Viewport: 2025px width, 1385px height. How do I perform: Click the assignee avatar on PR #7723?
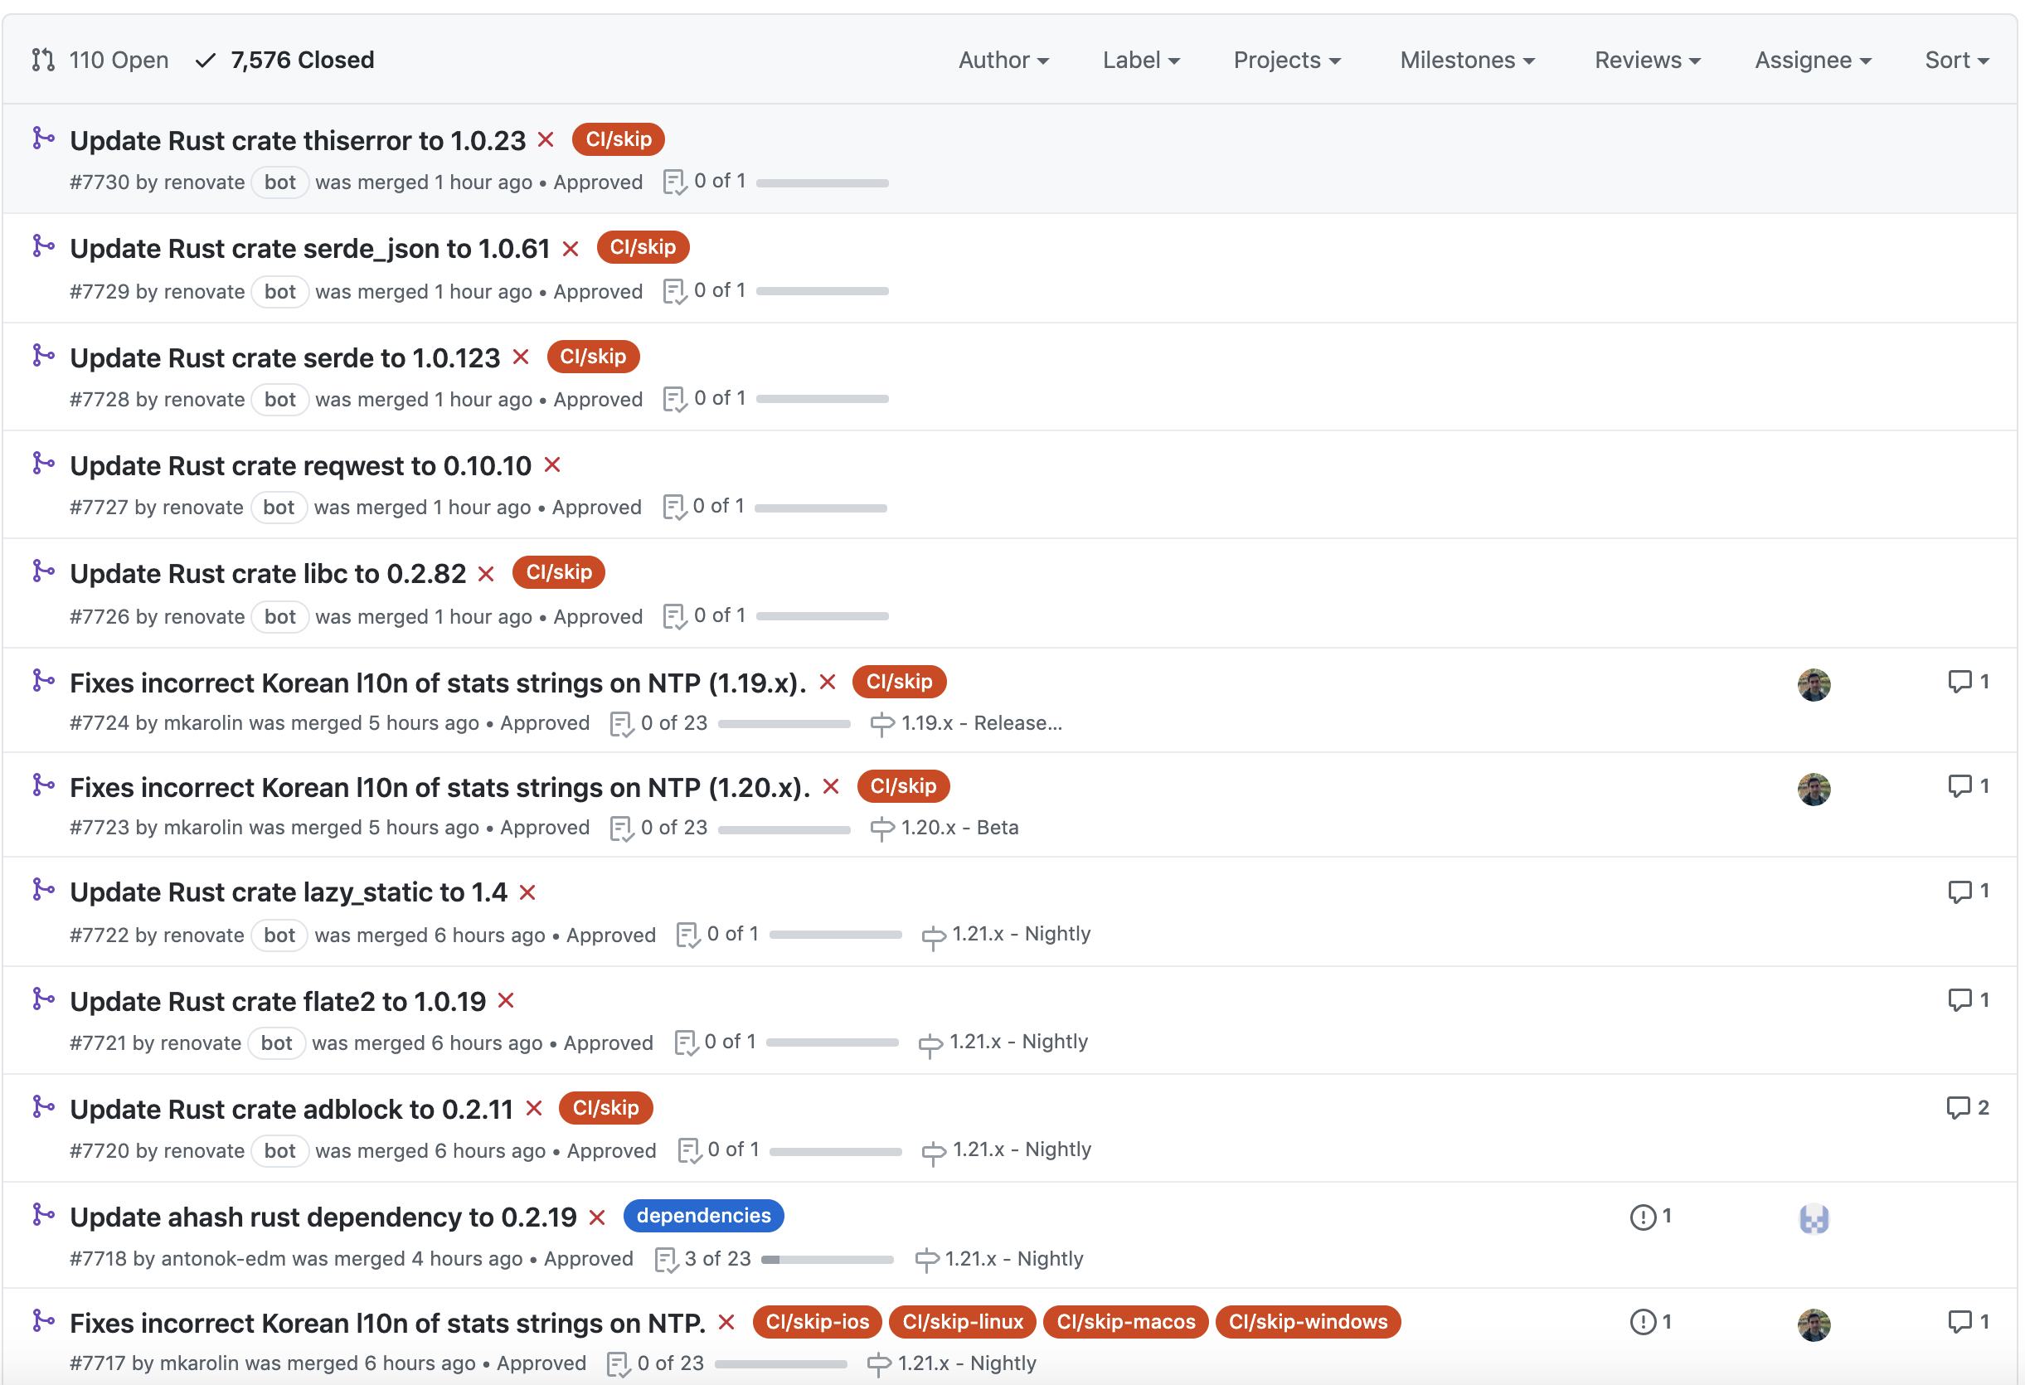pos(1814,789)
